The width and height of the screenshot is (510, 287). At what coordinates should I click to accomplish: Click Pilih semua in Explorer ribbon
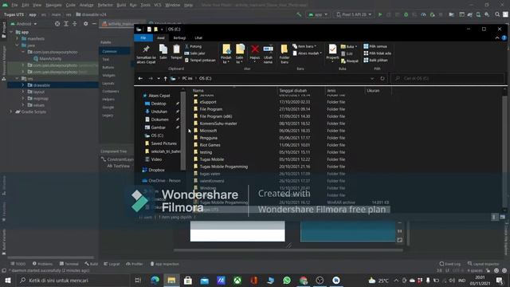(375, 46)
